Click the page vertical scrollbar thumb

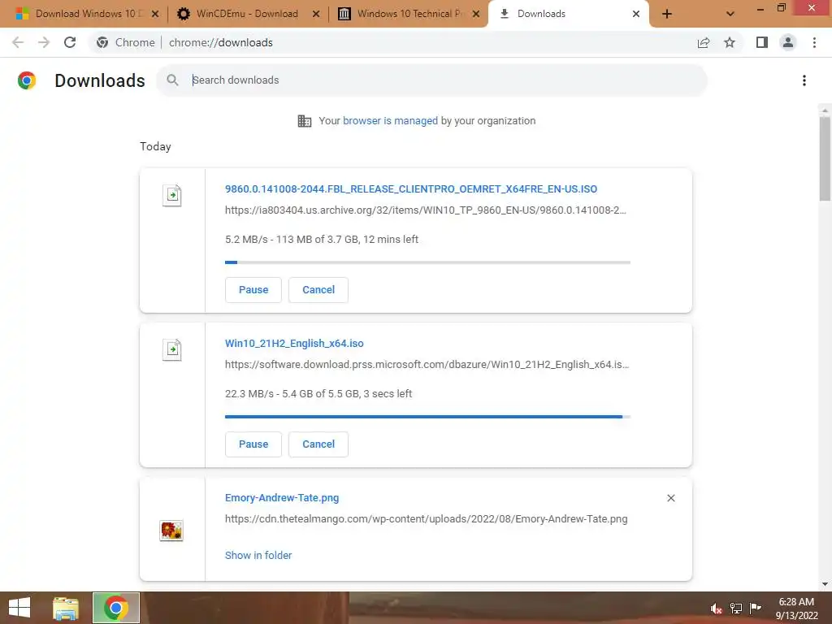825,158
